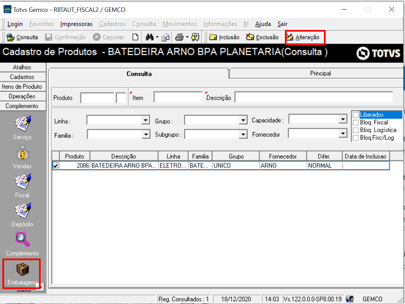Click the help question mark icon
The image size is (405, 304).
[x=195, y=37]
